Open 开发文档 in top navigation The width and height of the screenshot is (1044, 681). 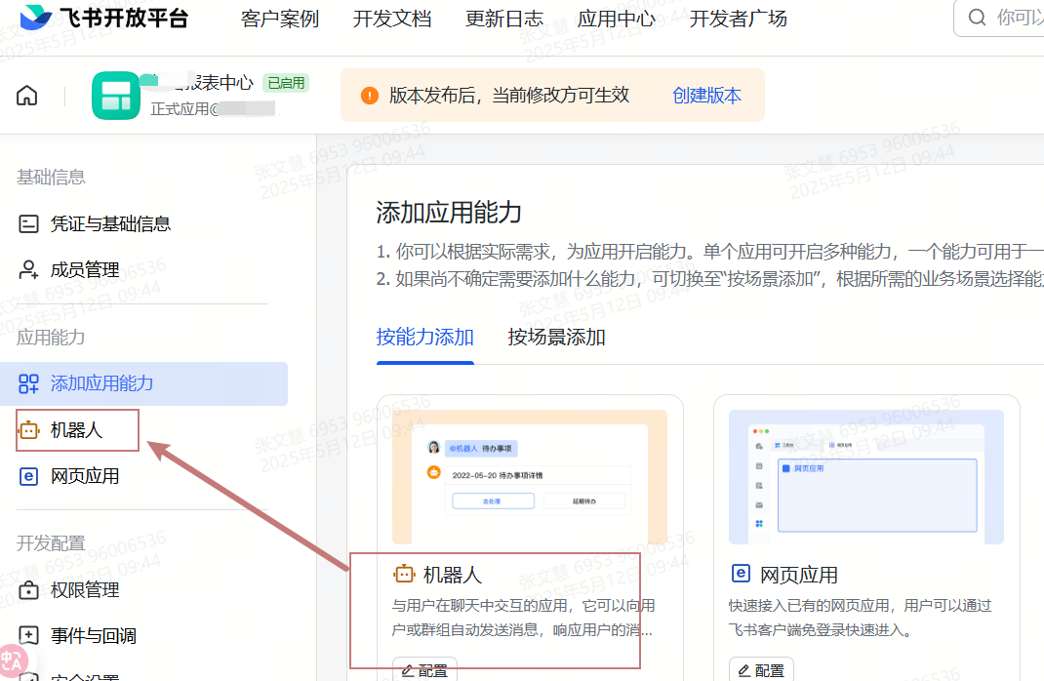pos(392,19)
